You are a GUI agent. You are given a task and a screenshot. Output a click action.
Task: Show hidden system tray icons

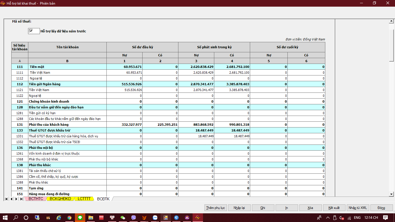[328, 218]
